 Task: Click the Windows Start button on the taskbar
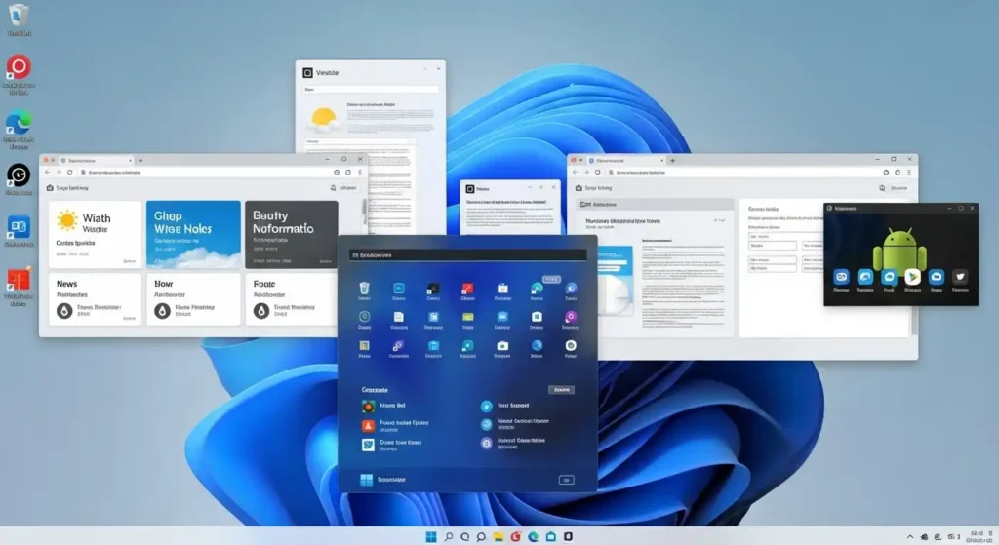click(431, 537)
